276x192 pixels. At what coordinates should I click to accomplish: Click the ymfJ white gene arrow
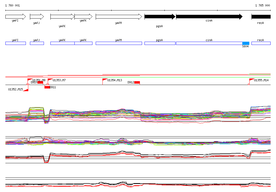(x=37, y=17)
